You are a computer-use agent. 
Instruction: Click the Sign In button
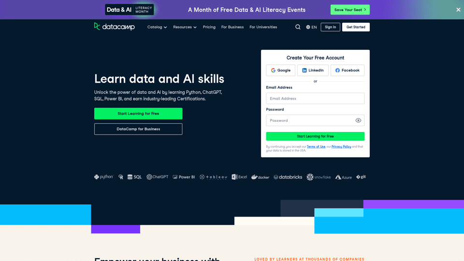click(330, 27)
